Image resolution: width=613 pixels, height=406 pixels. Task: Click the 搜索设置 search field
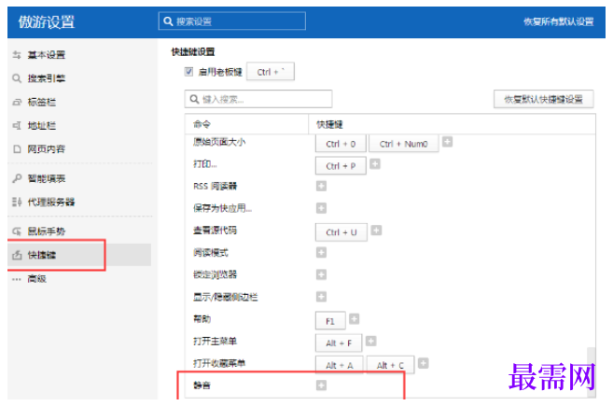pos(232,21)
